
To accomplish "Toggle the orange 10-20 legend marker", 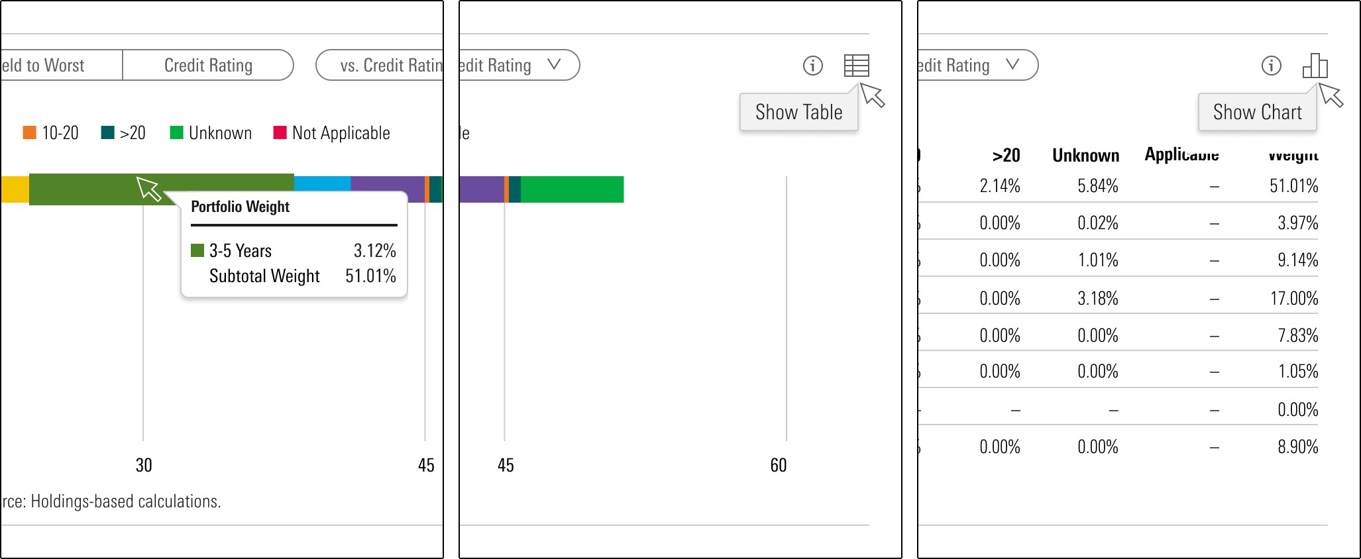I will (x=30, y=132).
